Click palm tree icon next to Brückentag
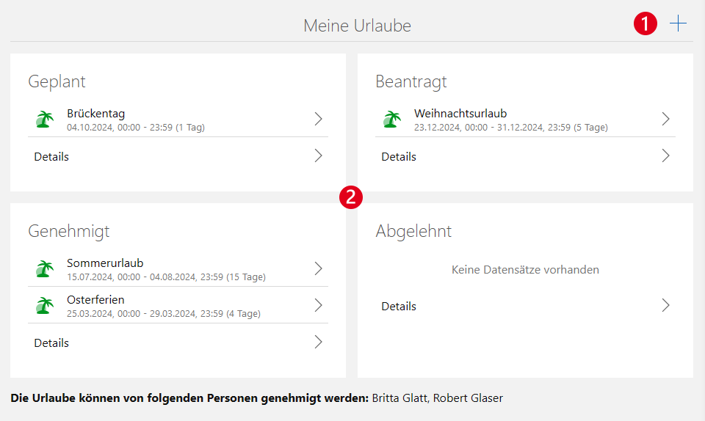Image resolution: width=705 pixels, height=421 pixels. pyautogui.click(x=46, y=120)
